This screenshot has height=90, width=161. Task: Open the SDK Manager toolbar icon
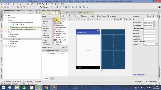point(84,7)
